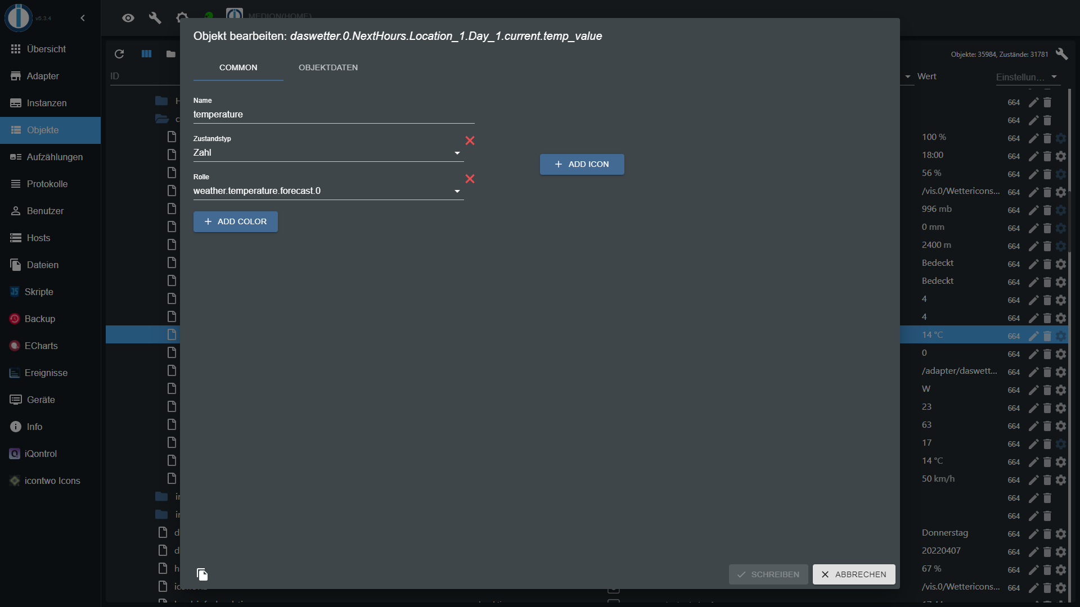Click the folder icon in the objects toolbar
The width and height of the screenshot is (1080, 607).
pyautogui.click(x=171, y=54)
